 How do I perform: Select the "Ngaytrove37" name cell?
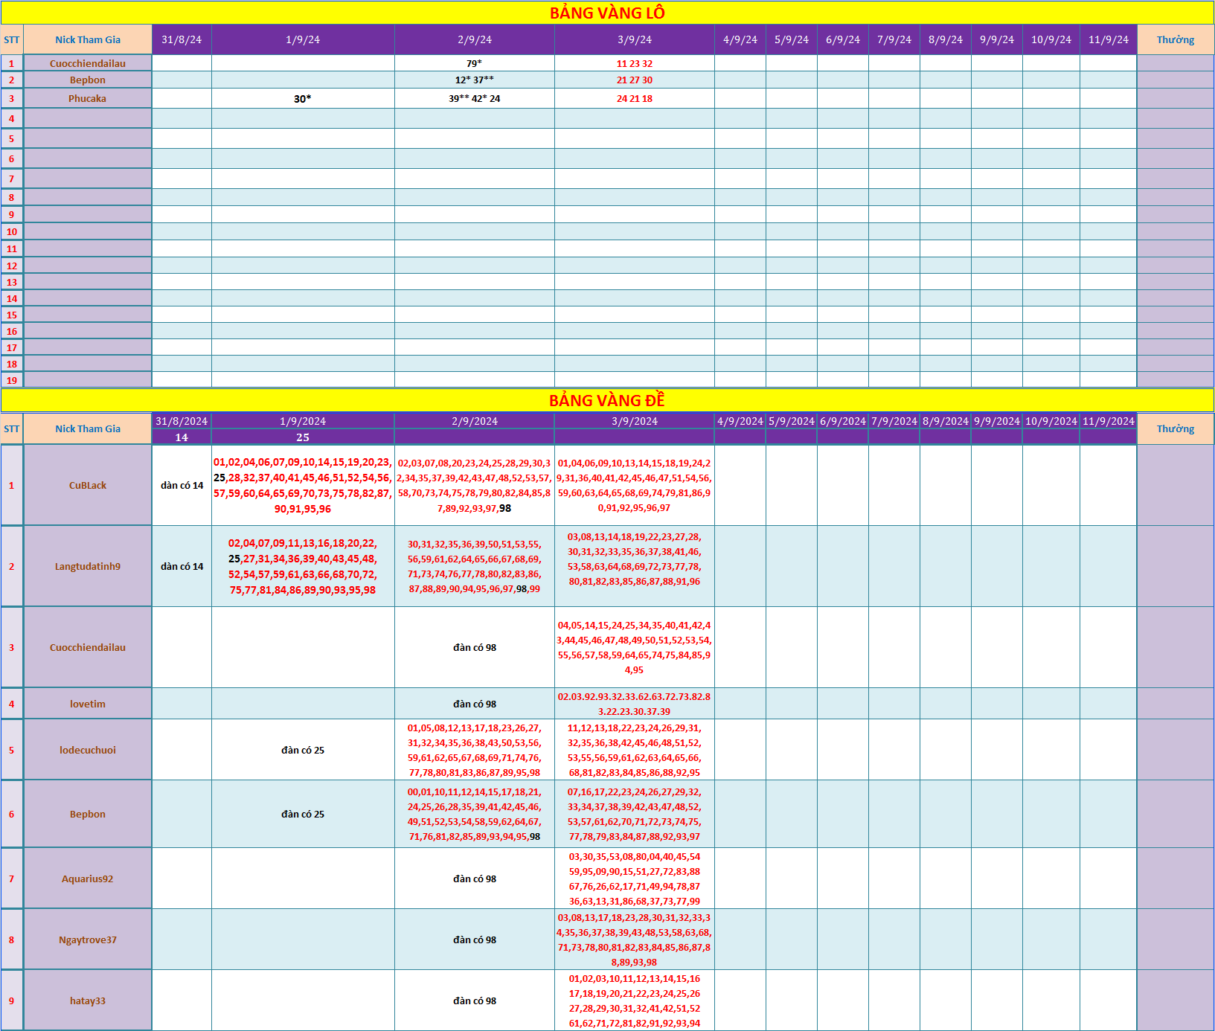click(88, 940)
